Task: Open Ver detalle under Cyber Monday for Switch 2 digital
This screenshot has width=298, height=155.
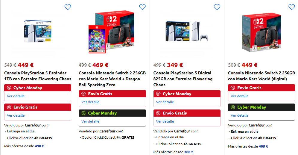Action: click(240, 115)
